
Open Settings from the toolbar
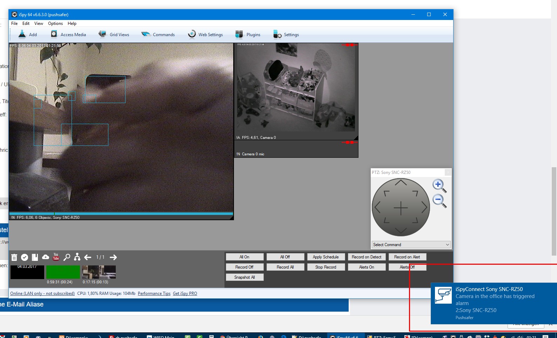pyautogui.click(x=286, y=34)
